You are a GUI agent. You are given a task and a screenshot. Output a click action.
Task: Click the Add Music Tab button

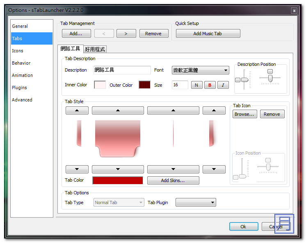[x=207, y=34]
